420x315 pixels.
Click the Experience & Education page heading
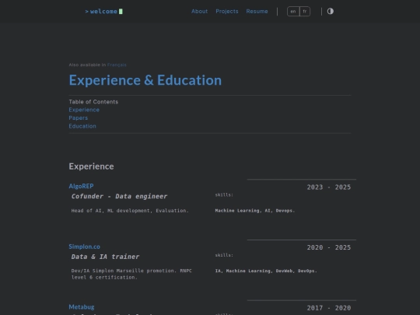(145, 80)
